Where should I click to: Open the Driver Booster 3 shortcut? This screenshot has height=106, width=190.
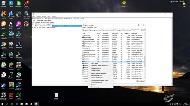click(x=26, y=5)
